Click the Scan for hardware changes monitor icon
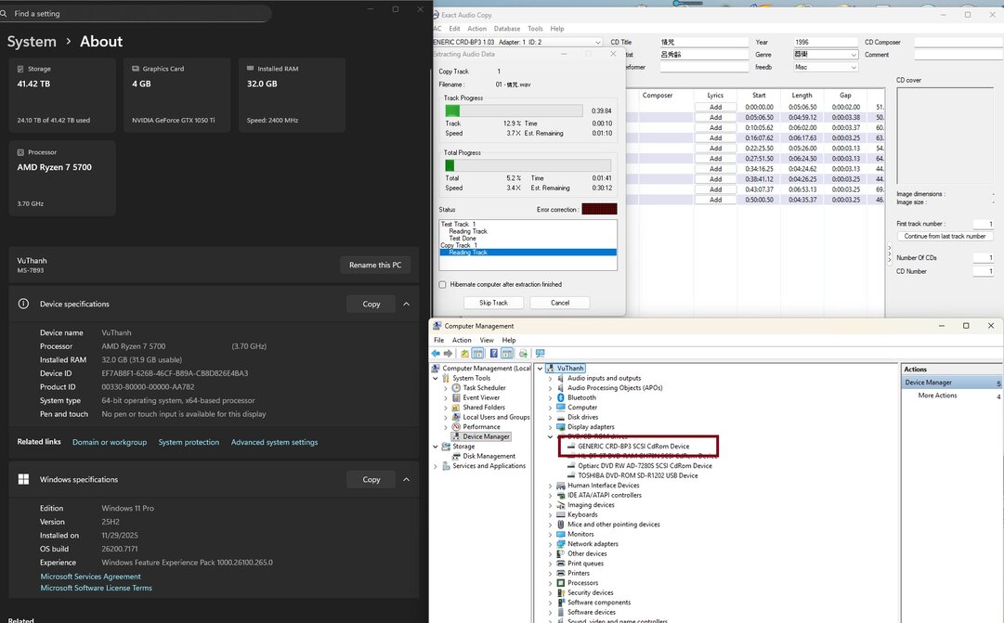 [541, 354]
